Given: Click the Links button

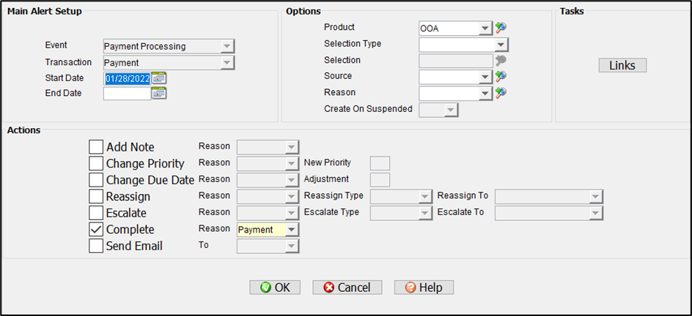Looking at the screenshot, I should tap(622, 66).
